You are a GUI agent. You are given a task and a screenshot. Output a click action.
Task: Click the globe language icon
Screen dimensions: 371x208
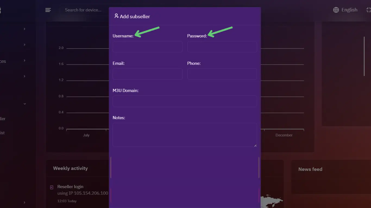pyautogui.click(x=336, y=10)
